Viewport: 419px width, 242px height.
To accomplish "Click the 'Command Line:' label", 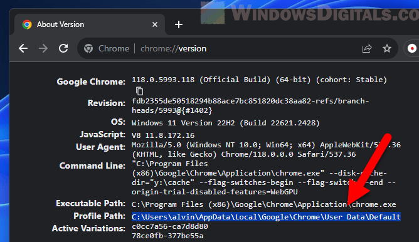I will 92,166.
